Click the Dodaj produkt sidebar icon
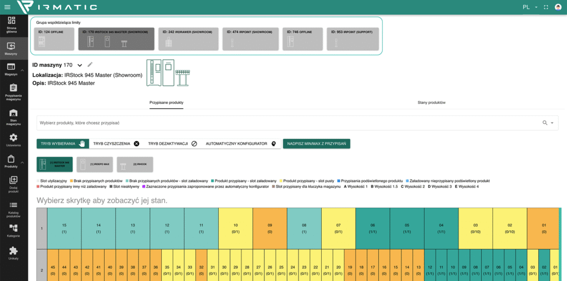Viewport: 567px width, 281px height. tap(13, 183)
